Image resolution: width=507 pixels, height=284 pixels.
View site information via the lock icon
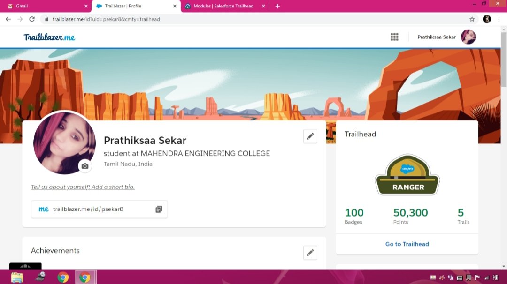pos(46,19)
